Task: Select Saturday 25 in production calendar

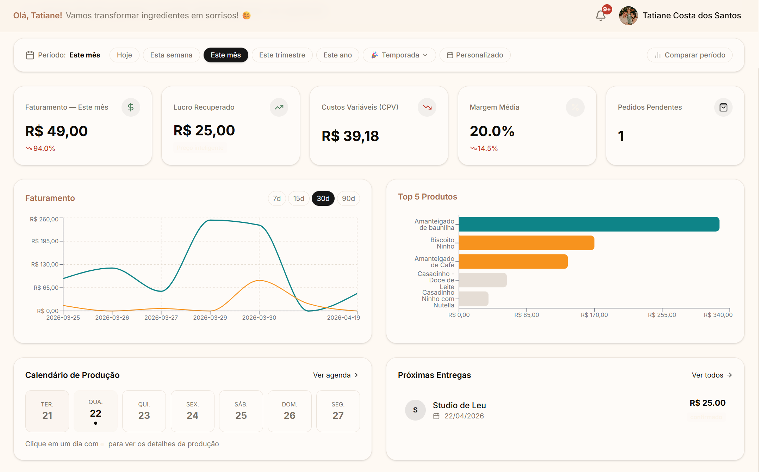Action: click(x=241, y=411)
